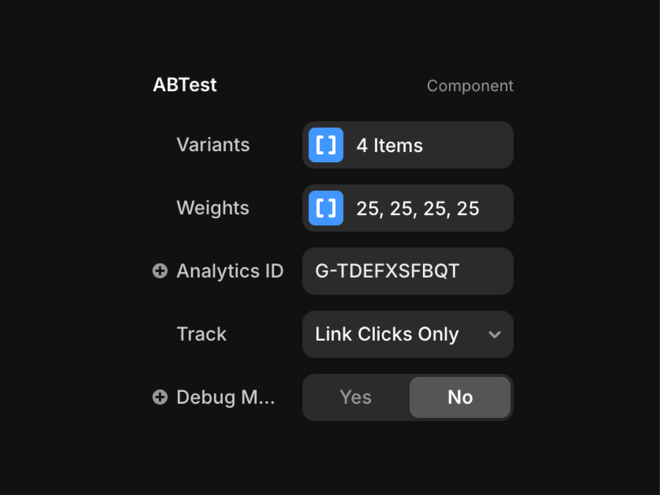Click the blue array icon beside Variants

(x=326, y=145)
